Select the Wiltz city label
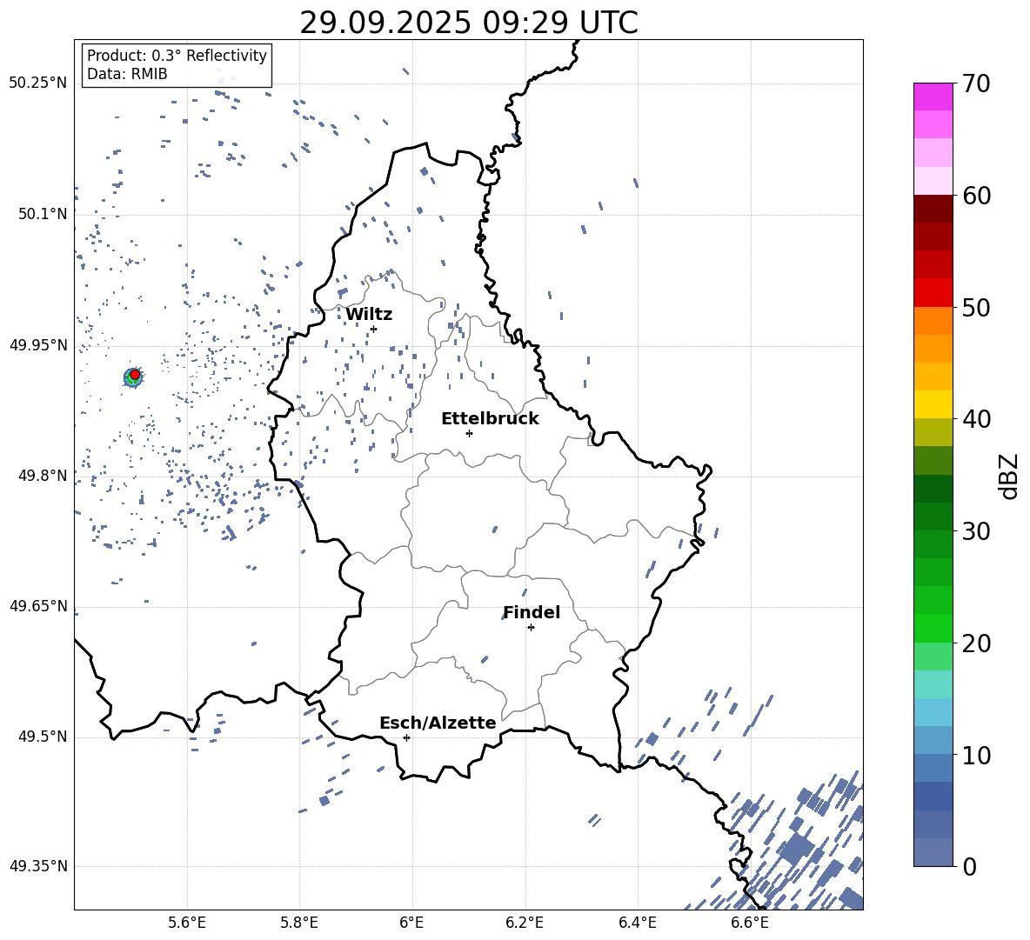Image resolution: width=1030 pixels, height=940 pixels. coord(369,315)
